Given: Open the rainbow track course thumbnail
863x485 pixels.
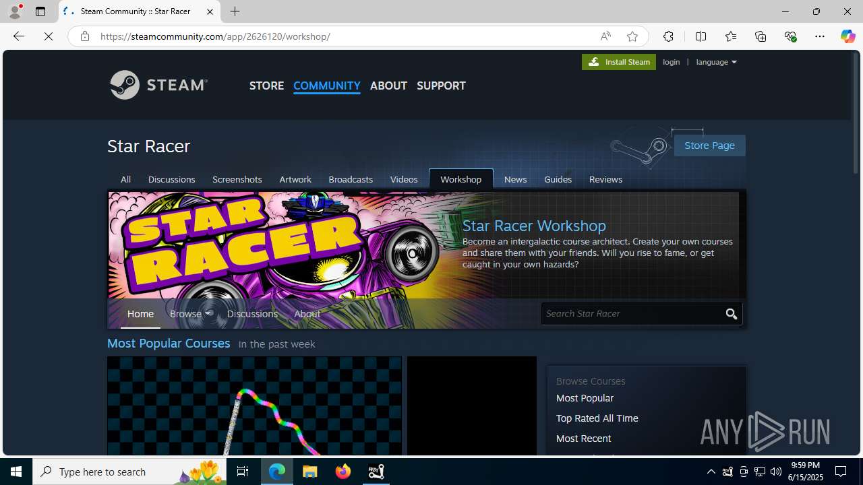Looking at the screenshot, I should pos(254,406).
